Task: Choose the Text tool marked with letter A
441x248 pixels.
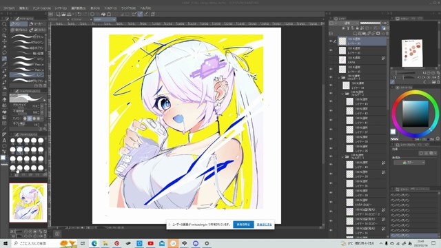Action: (x=4, y=141)
